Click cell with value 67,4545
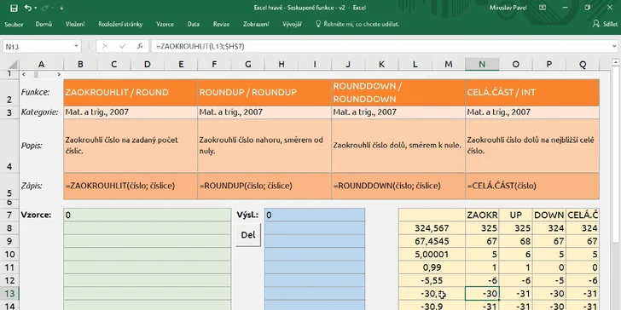The height and width of the screenshot is (310, 621). coord(432,241)
